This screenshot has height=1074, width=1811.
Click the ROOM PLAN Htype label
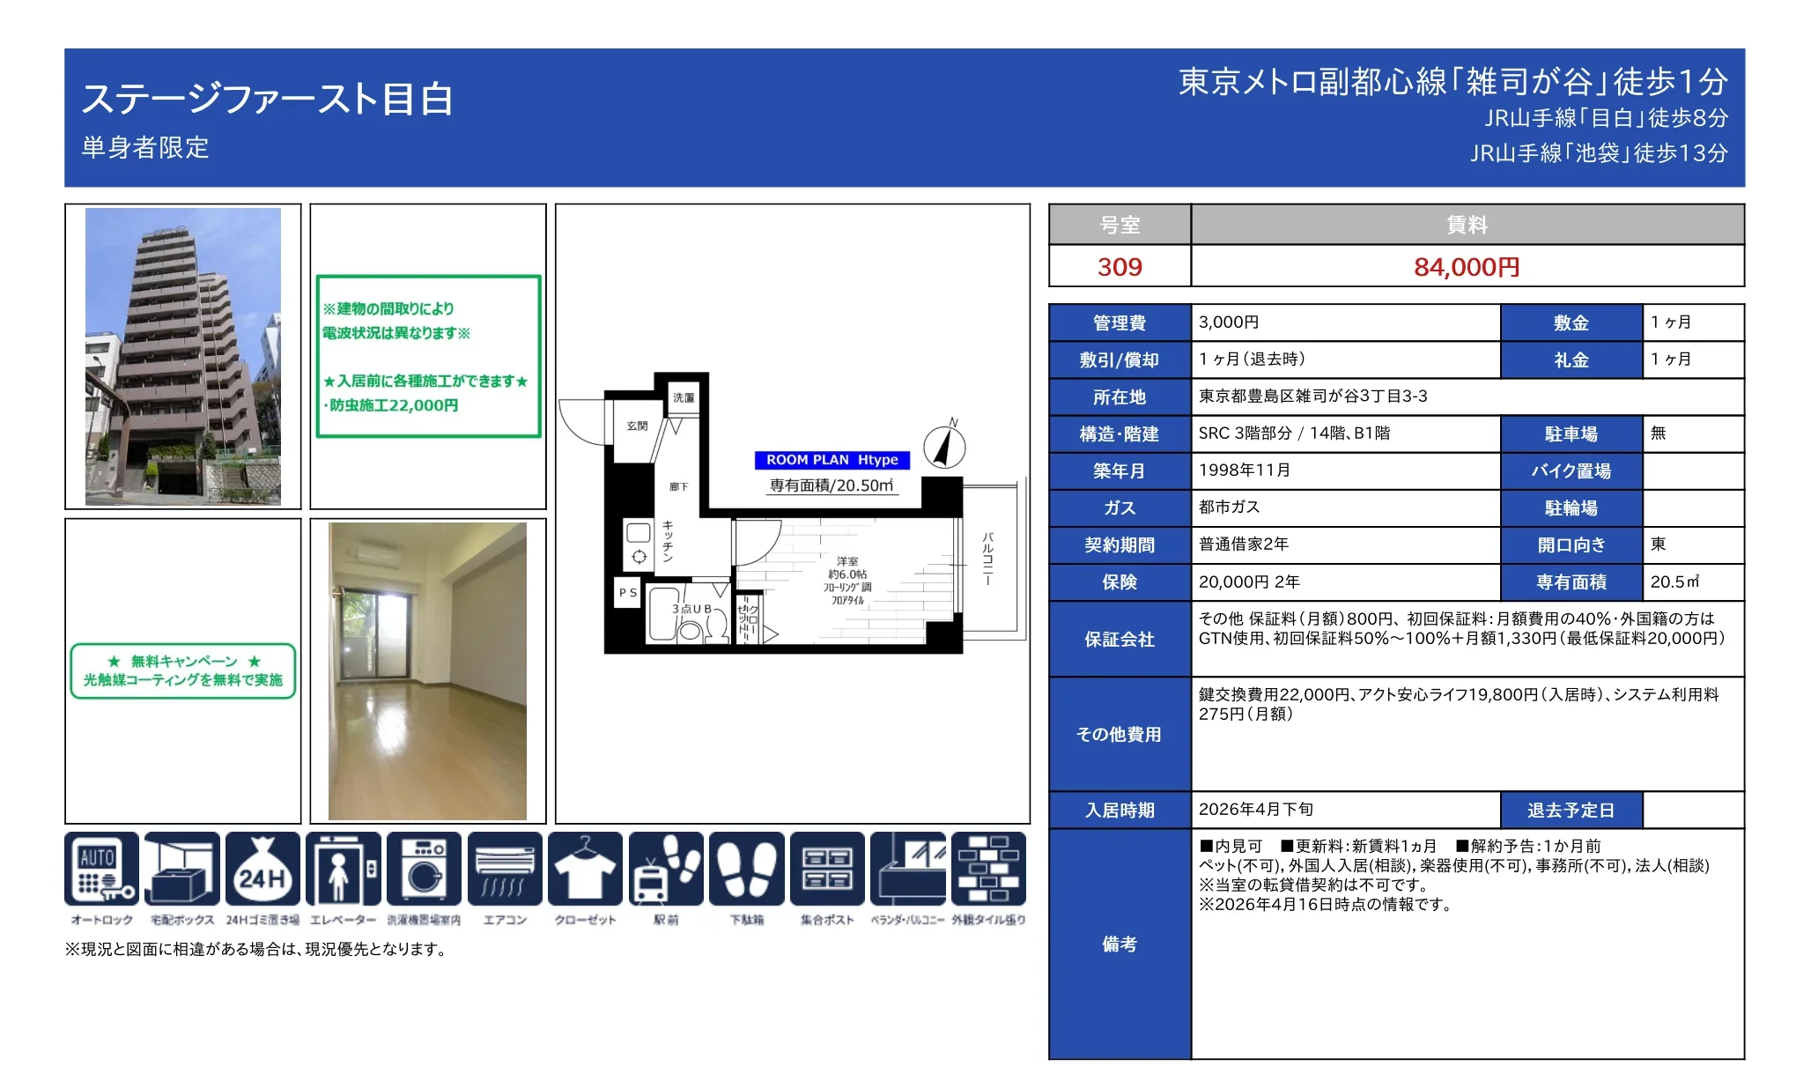tap(832, 460)
